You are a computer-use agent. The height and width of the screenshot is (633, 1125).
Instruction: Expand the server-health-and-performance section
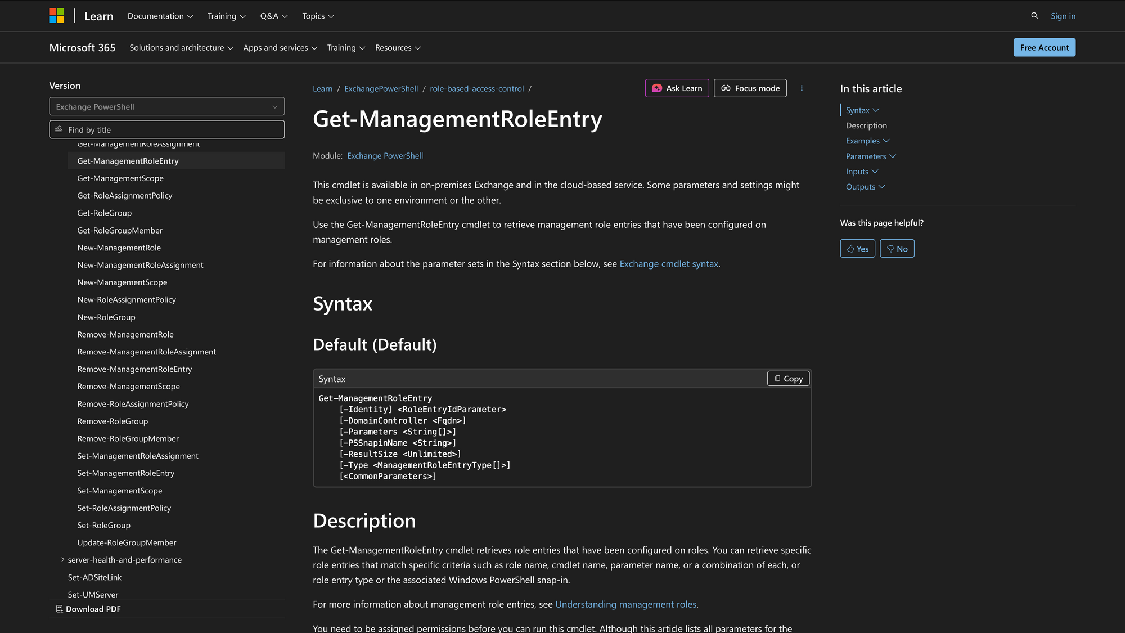pos(62,559)
